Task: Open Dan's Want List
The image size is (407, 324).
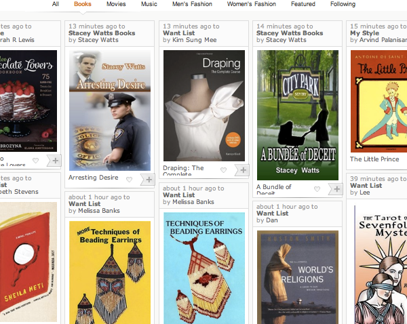Action: click(272, 214)
